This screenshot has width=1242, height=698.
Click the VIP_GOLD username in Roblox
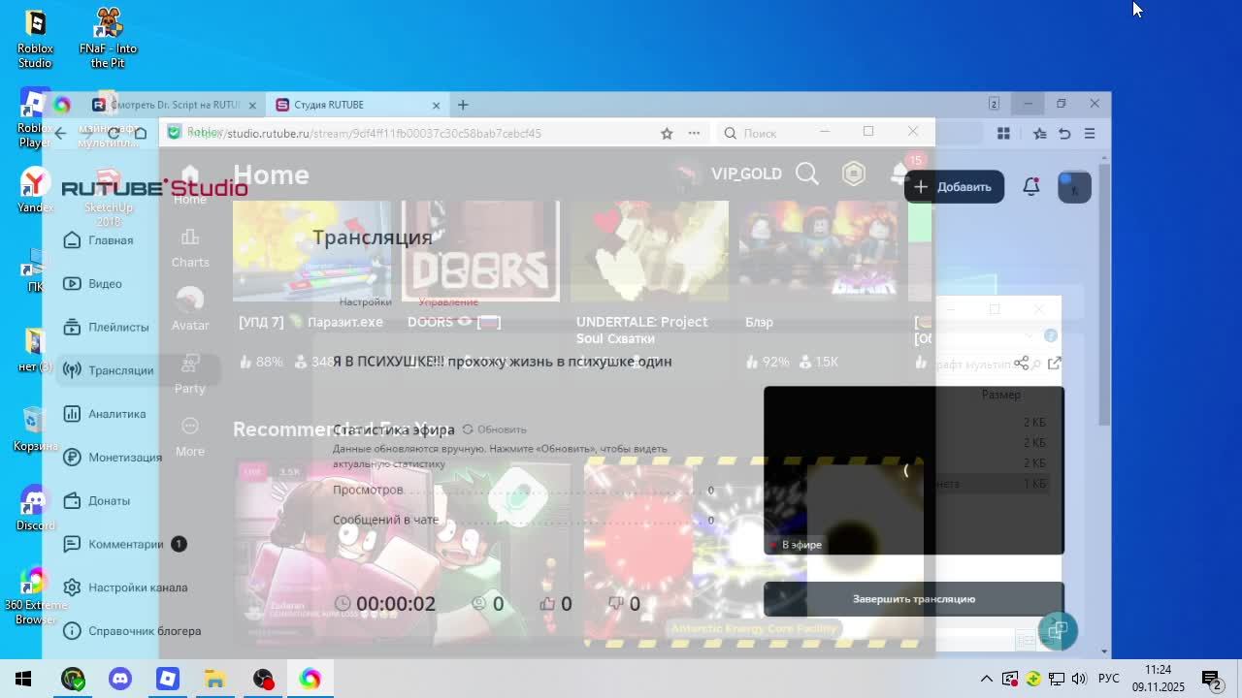click(x=746, y=174)
